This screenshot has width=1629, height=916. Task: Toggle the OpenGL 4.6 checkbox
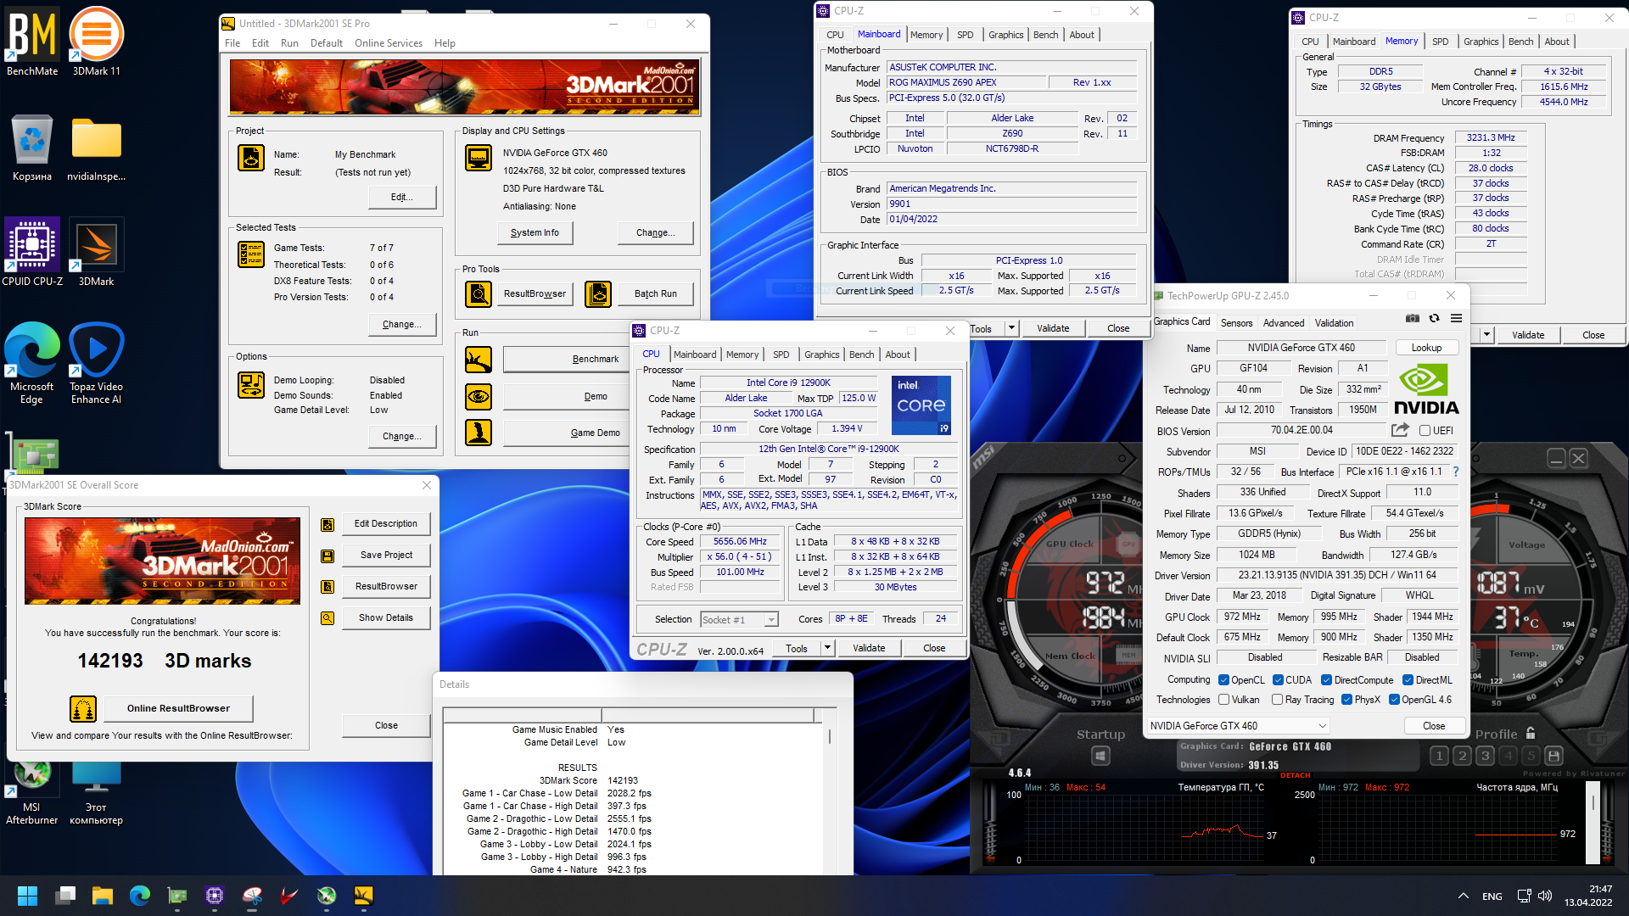[1394, 700]
